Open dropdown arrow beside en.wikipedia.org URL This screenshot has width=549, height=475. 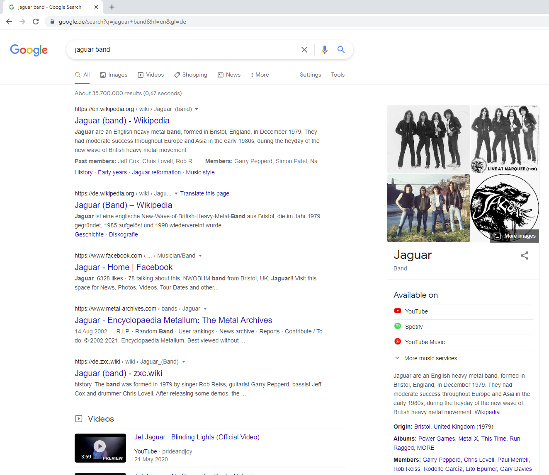coord(197,109)
